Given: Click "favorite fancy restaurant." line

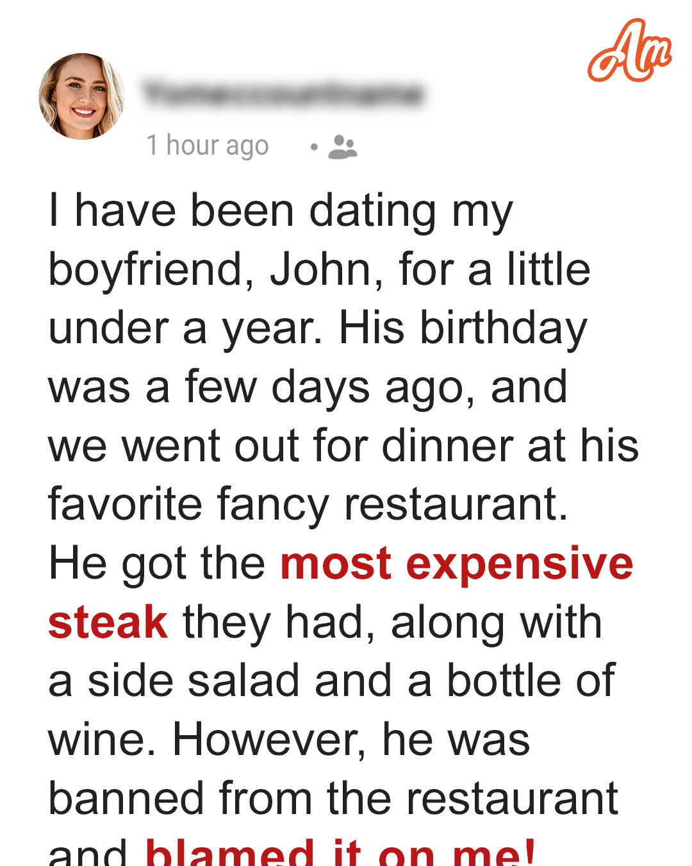Looking at the screenshot, I should pos(308,505).
